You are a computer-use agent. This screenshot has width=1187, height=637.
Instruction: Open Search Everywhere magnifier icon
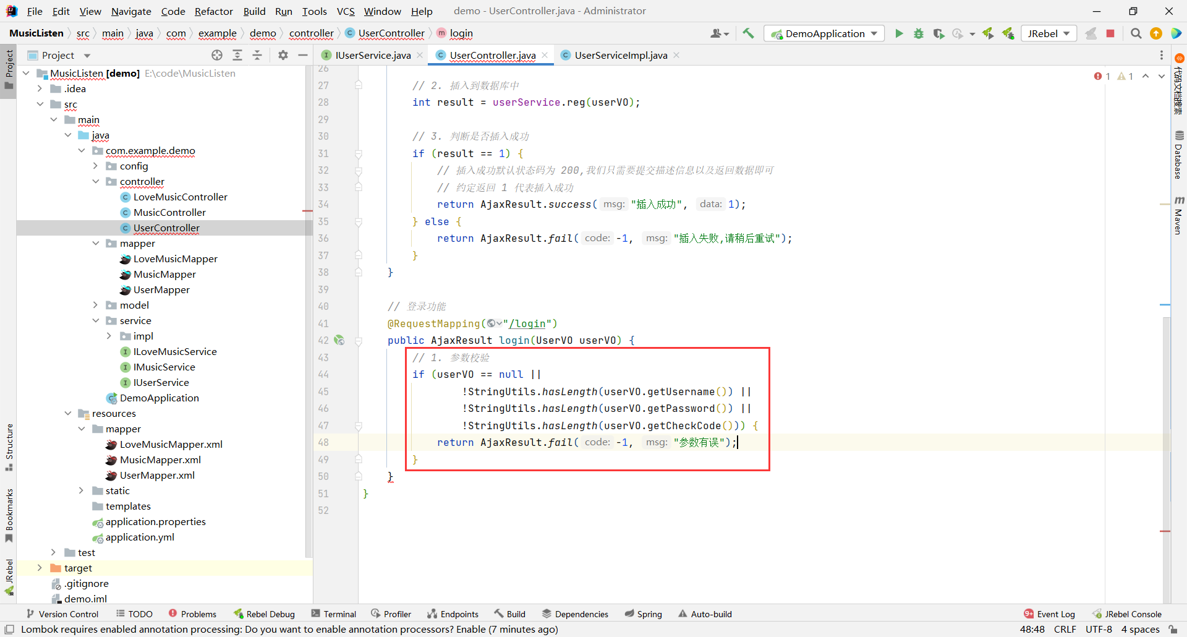[1136, 33]
